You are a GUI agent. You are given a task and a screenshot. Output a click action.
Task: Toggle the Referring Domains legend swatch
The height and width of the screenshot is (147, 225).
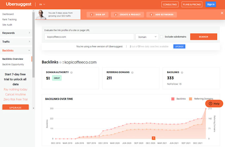tap(190, 99)
